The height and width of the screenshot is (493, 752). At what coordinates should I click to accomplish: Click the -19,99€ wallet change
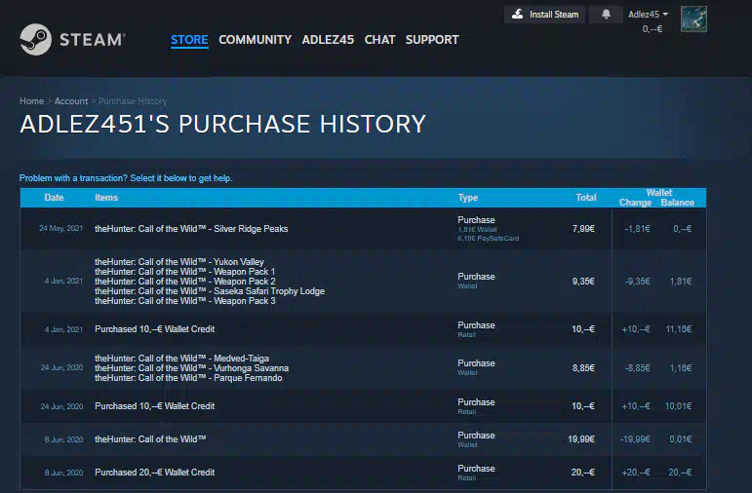(635, 439)
